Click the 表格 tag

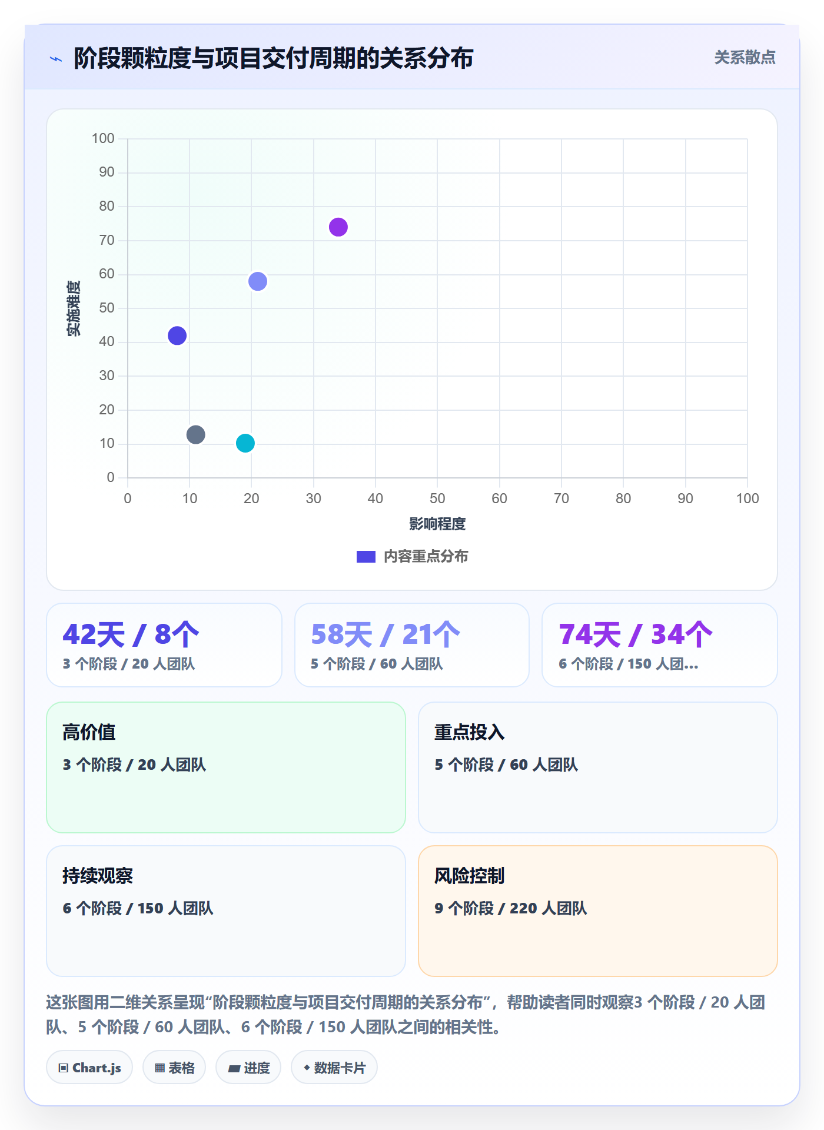174,1068
